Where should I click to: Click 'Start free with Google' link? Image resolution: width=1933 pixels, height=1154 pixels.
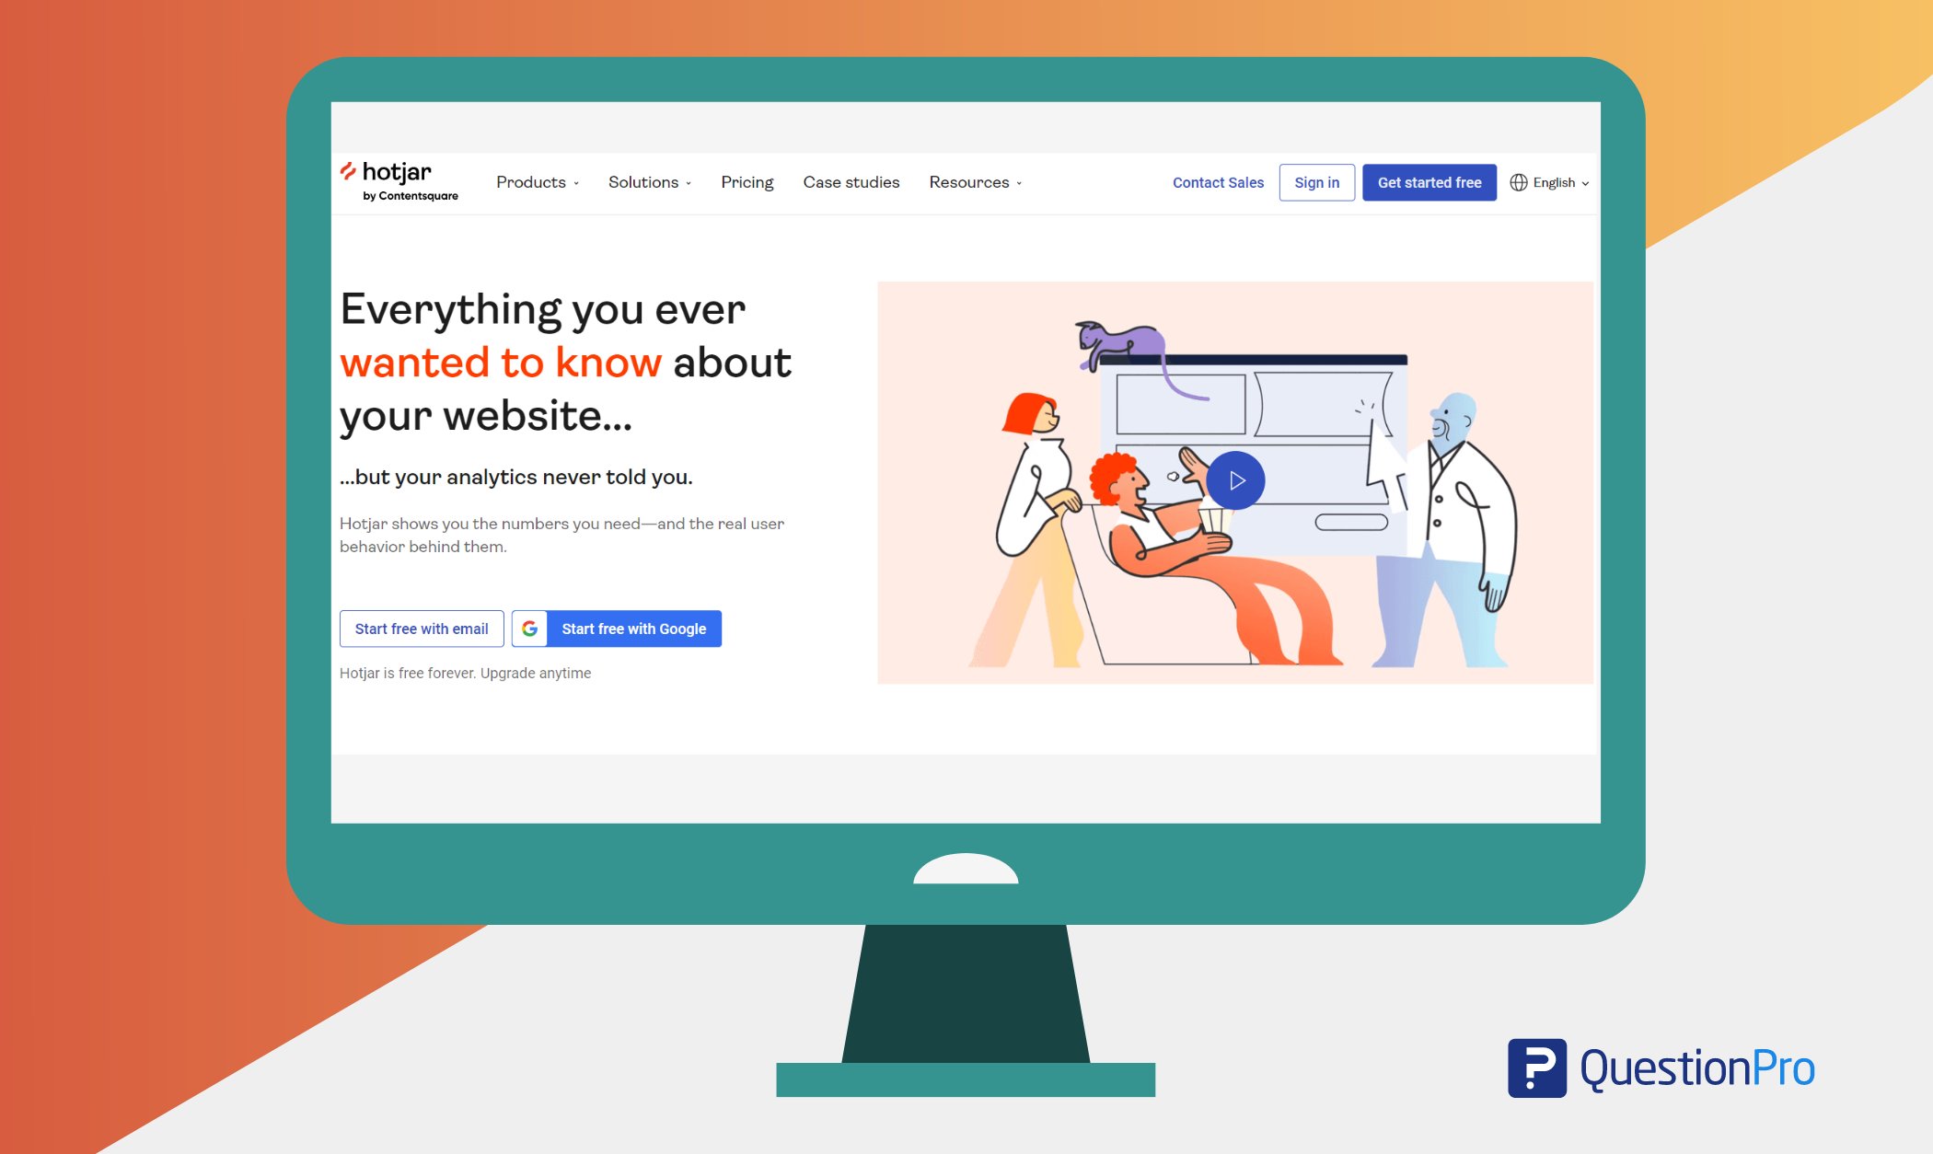point(616,628)
